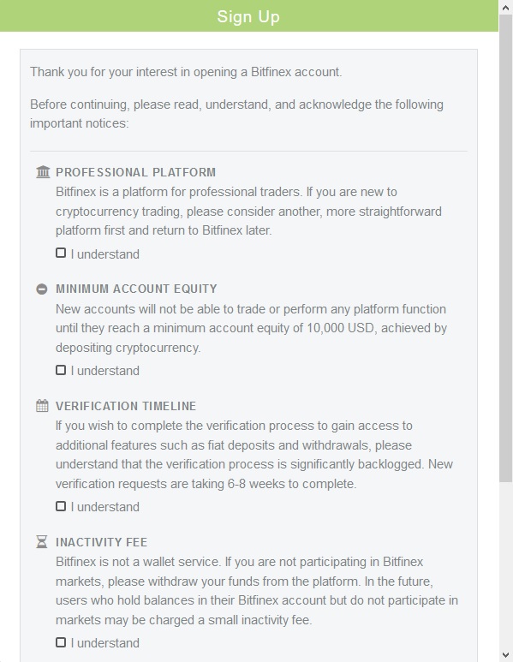Viewport: 513px width, 662px height.
Task: Select the PROFESSIONAL PLATFORM heading
Action: tap(135, 172)
